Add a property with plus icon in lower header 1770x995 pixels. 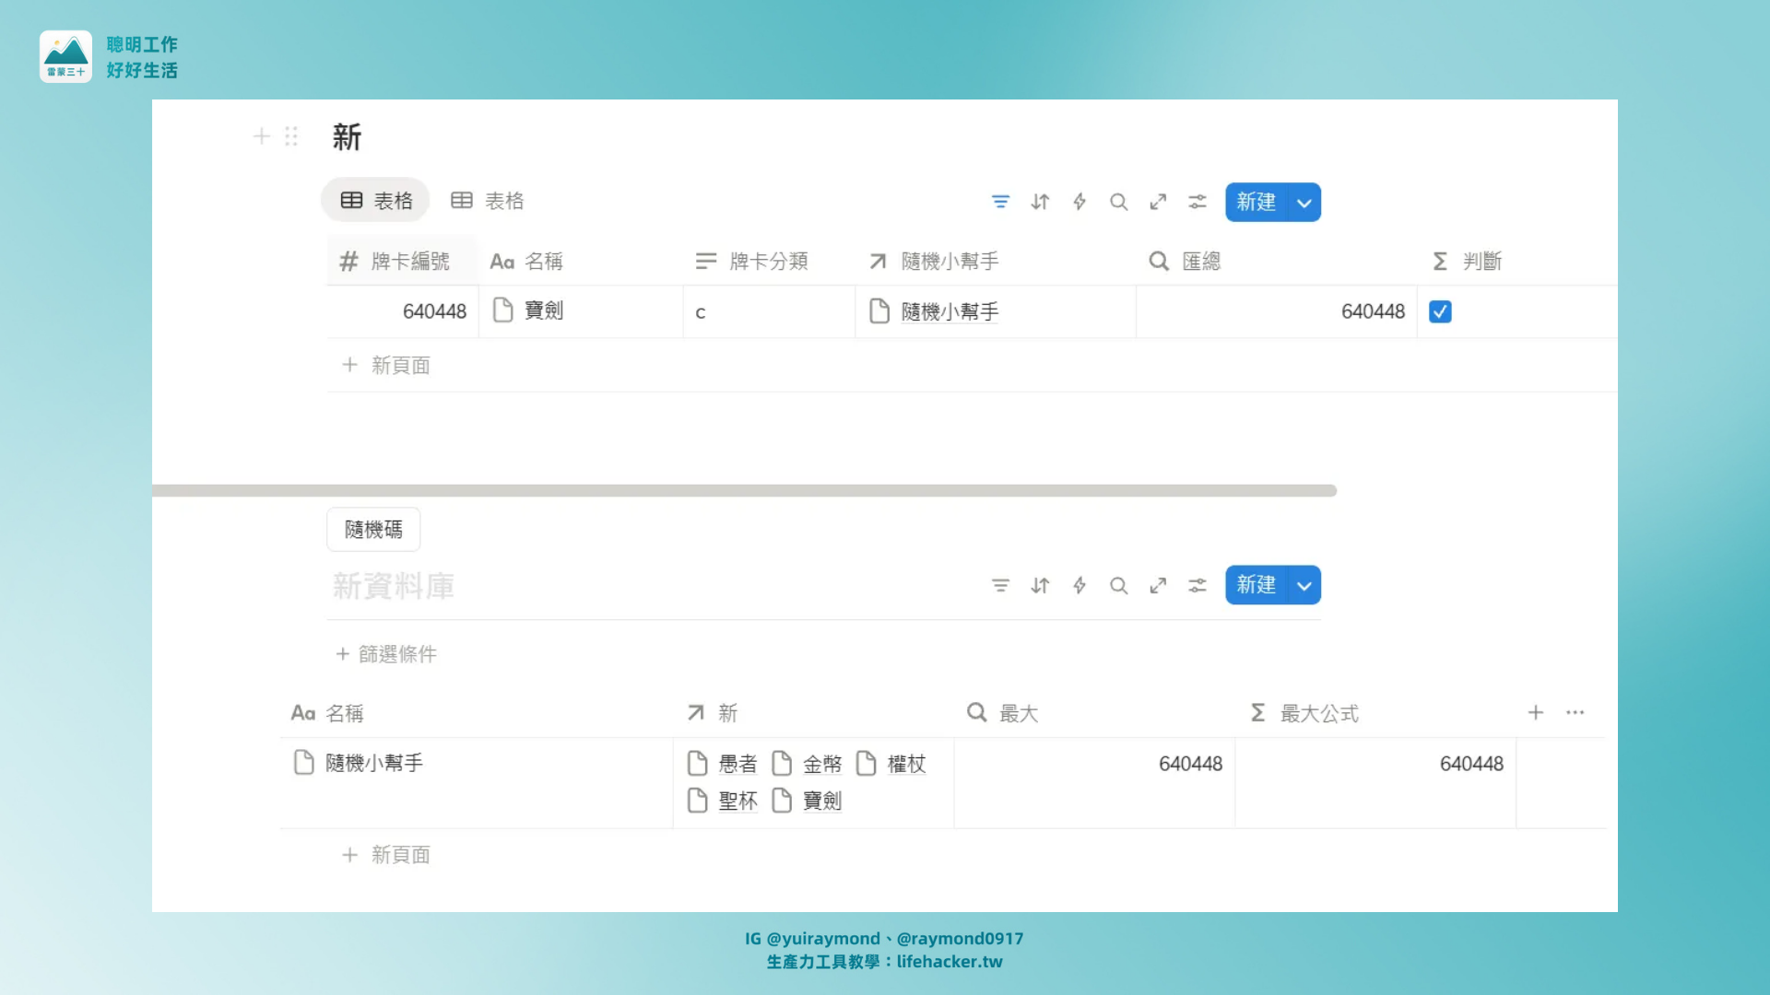pyautogui.click(x=1536, y=712)
